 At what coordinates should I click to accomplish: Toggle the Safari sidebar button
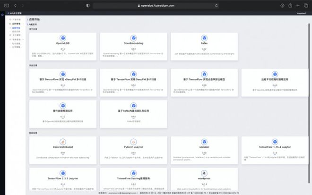tap(7, 6)
